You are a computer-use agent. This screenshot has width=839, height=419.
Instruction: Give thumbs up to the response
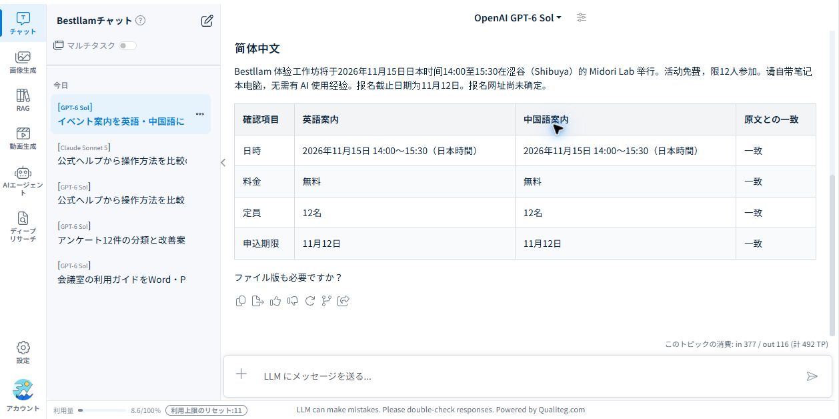click(275, 301)
